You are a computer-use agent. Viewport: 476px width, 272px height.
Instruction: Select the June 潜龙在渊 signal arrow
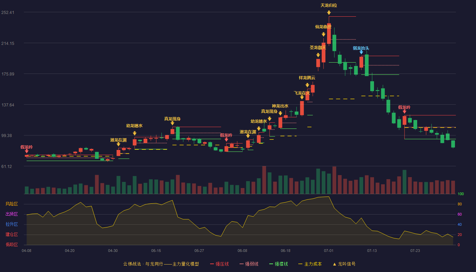(248, 136)
